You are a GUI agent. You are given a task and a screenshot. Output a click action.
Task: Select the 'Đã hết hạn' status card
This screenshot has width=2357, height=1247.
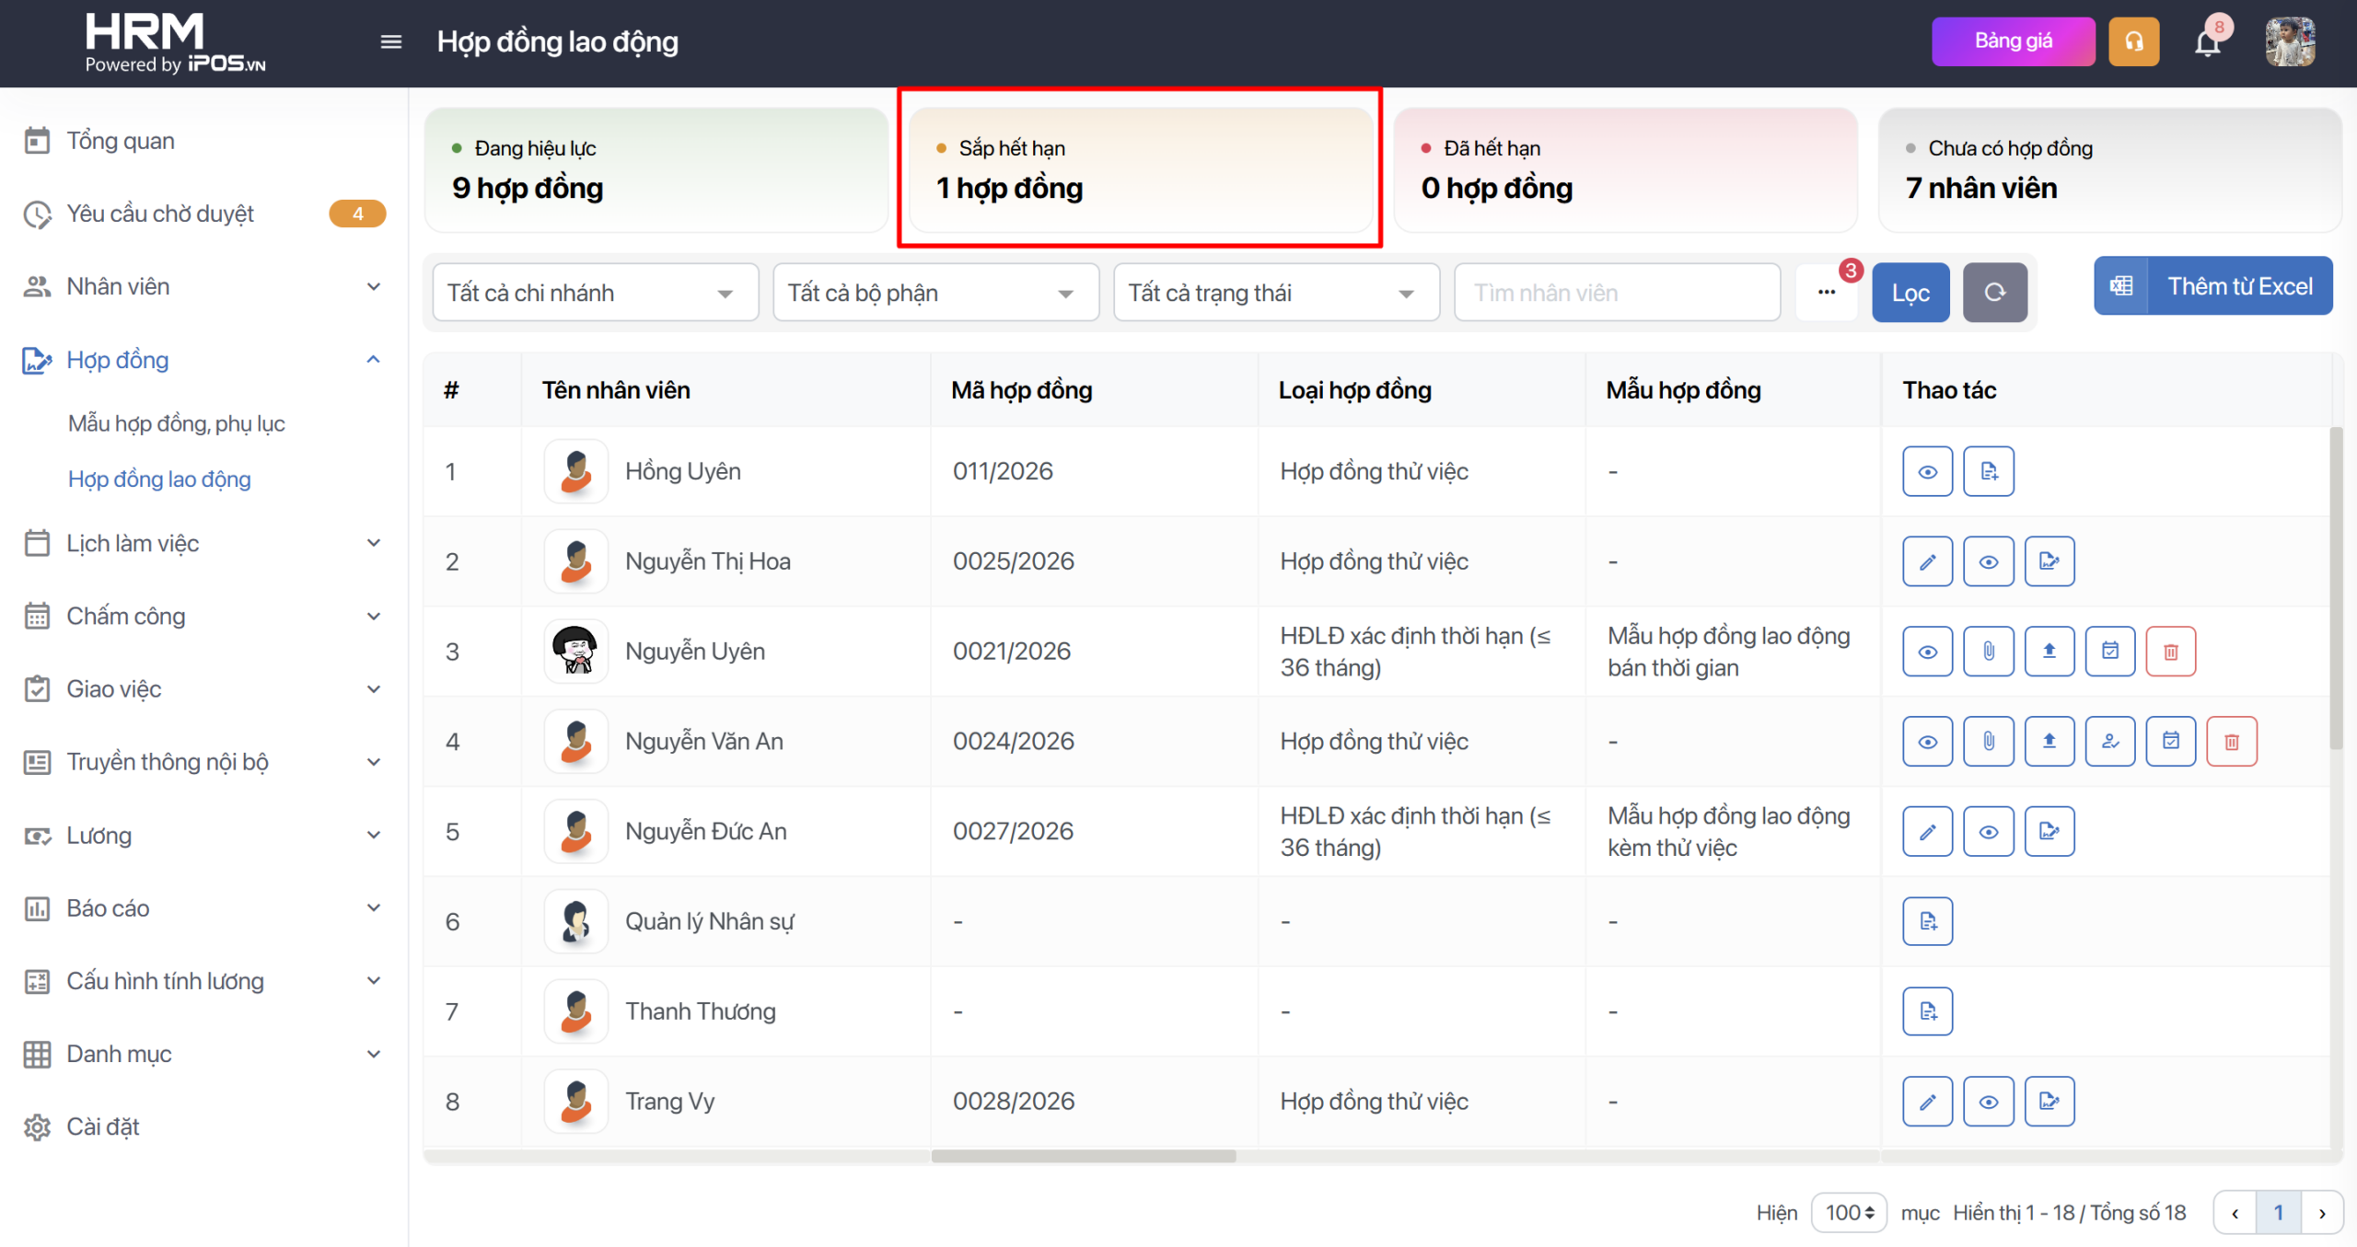pyautogui.click(x=1624, y=168)
